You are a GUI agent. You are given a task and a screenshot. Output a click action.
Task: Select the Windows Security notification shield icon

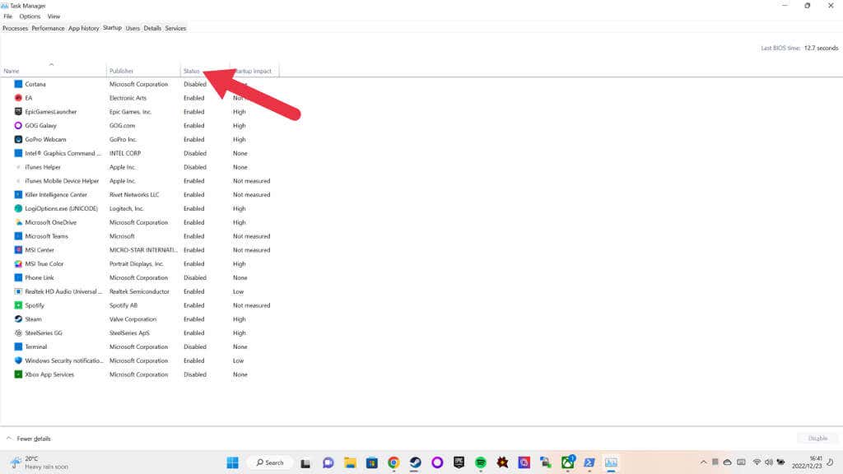tap(18, 360)
